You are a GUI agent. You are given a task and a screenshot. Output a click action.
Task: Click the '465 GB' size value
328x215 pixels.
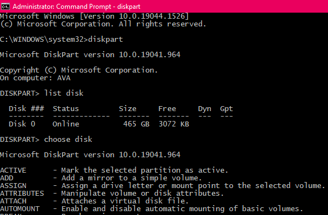click(136, 124)
